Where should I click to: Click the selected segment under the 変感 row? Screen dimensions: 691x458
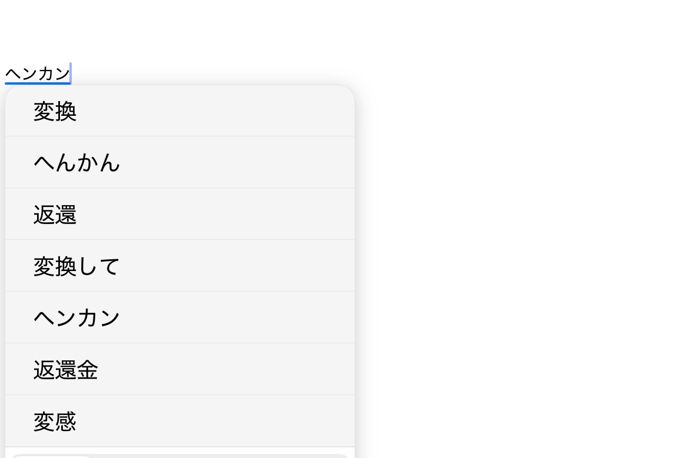pyautogui.click(x=52, y=456)
